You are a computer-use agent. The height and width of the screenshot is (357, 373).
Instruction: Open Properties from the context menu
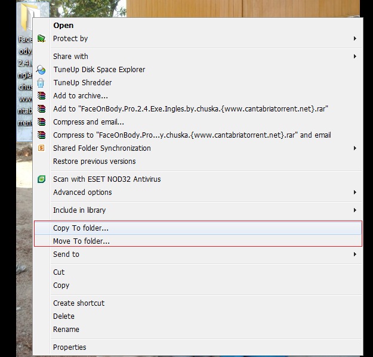click(x=198, y=347)
